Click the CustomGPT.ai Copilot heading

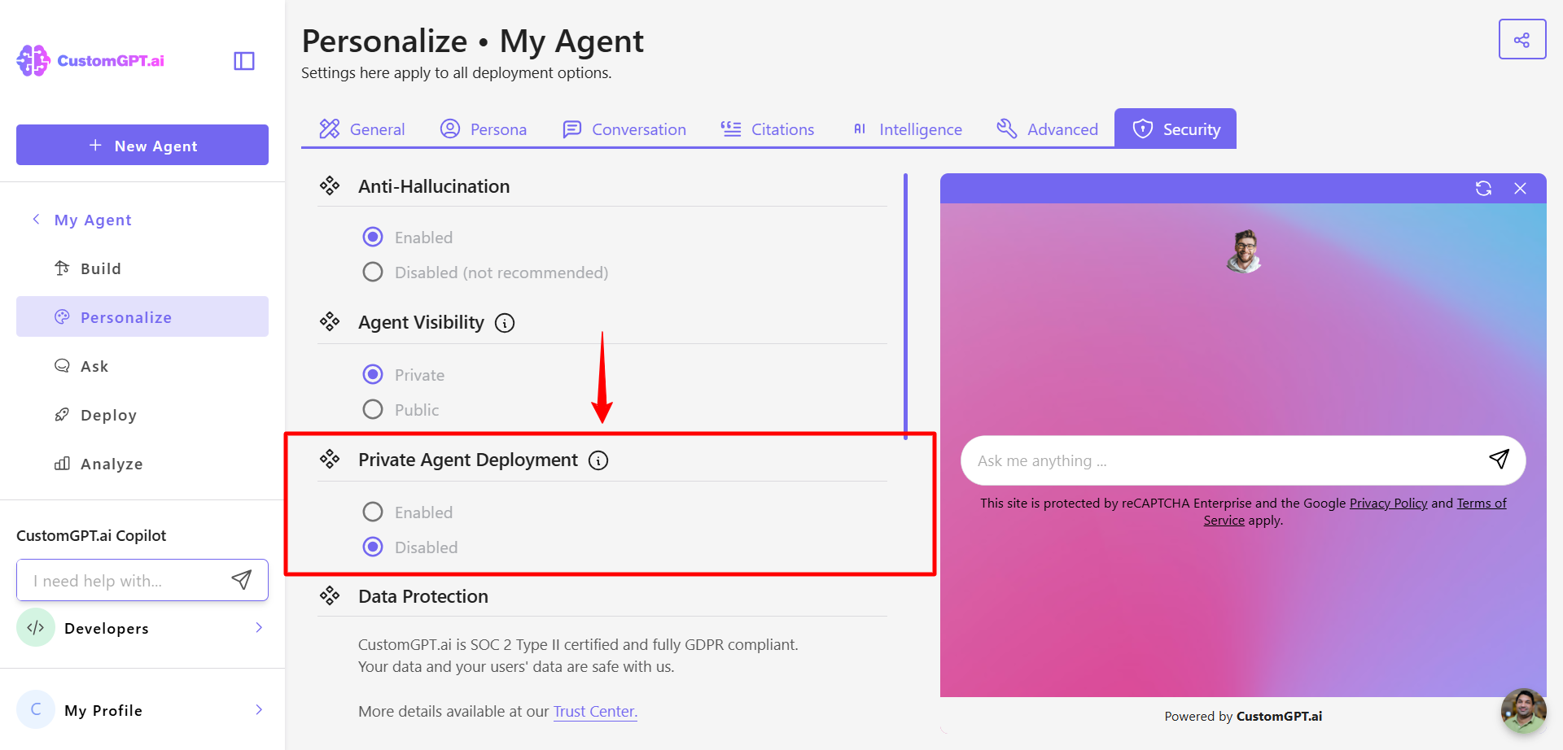coord(91,535)
